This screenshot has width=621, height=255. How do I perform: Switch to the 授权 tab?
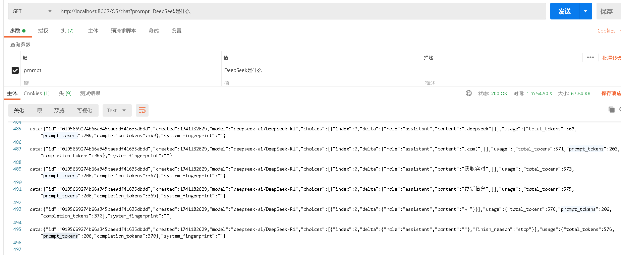pyautogui.click(x=43, y=30)
